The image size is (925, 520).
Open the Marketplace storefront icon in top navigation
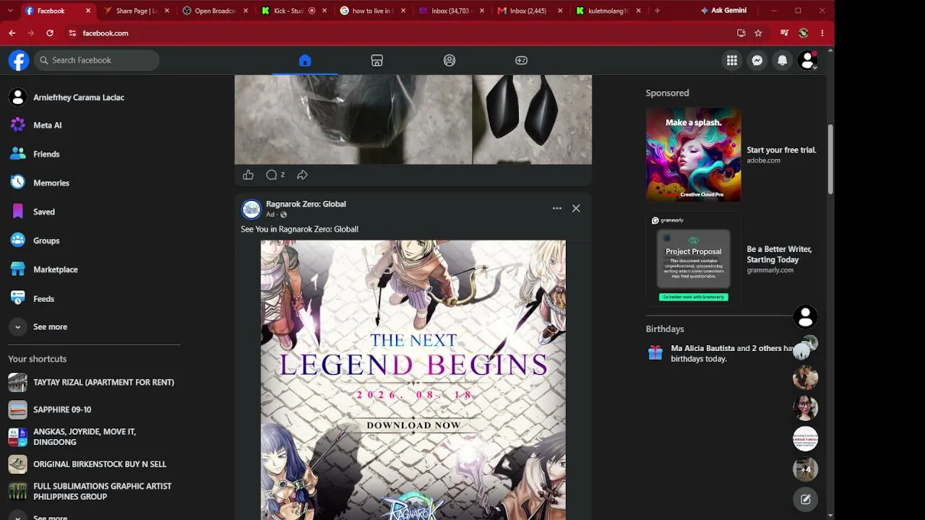point(377,61)
